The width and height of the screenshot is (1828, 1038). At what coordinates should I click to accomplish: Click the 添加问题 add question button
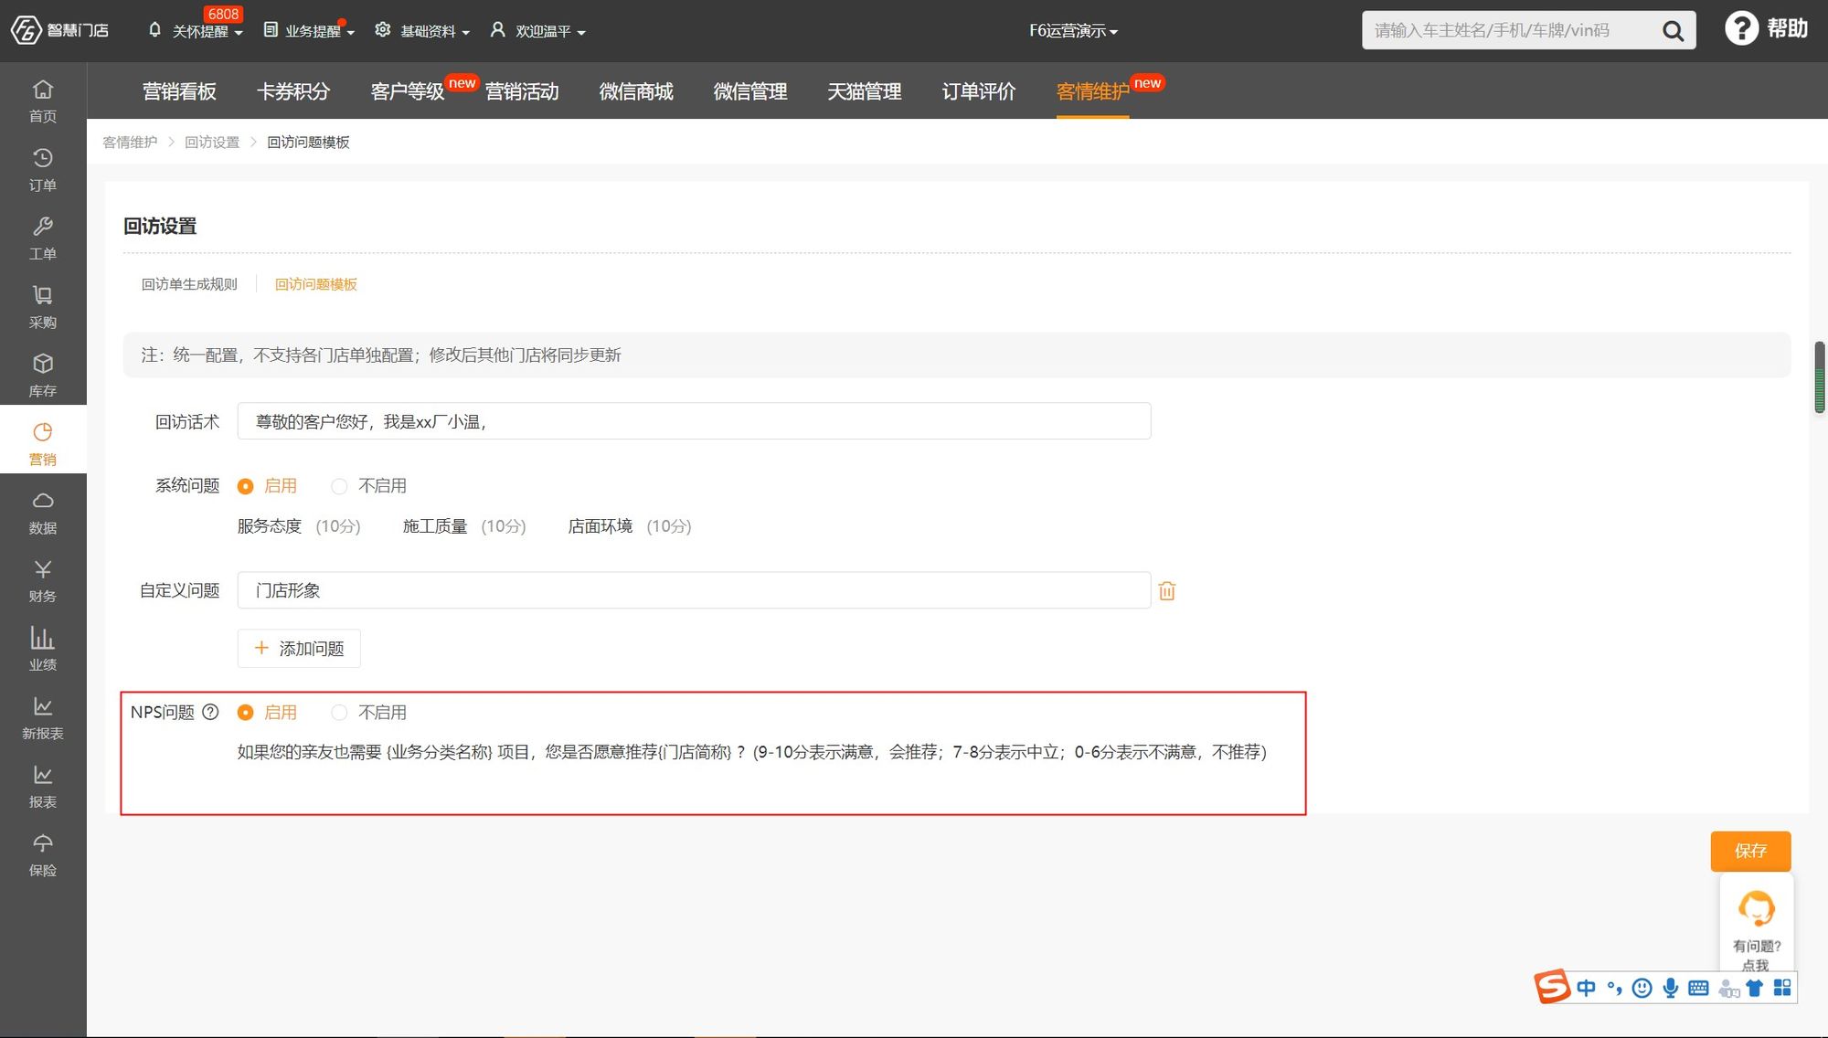click(x=299, y=648)
